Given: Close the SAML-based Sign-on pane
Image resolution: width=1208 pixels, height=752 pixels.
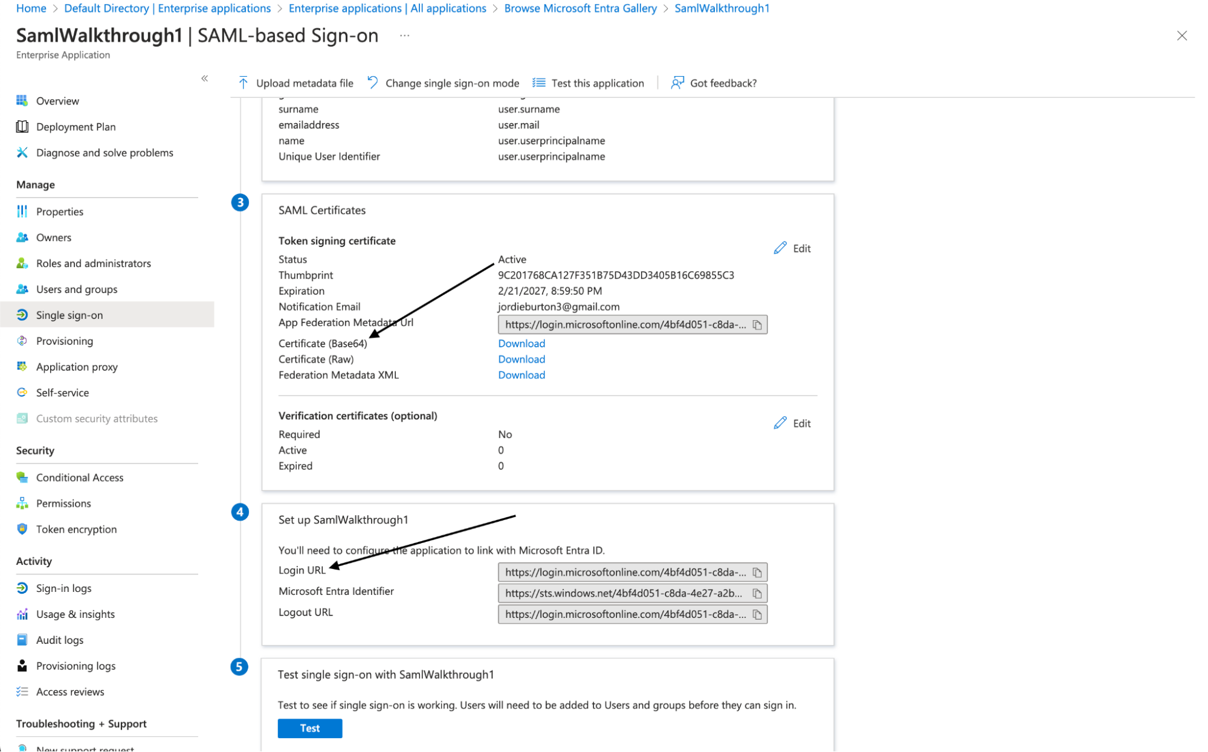Looking at the screenshot, I should coord(1182,36).
